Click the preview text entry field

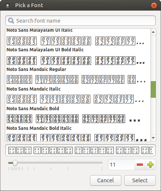[x=80, y=150]
